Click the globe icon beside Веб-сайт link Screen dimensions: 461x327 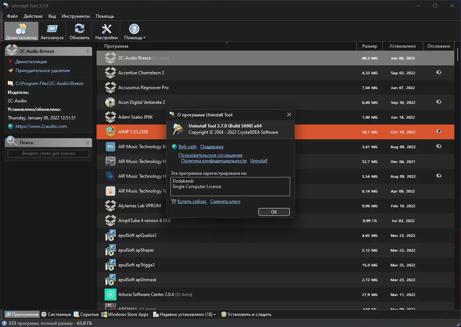(174, 146)
